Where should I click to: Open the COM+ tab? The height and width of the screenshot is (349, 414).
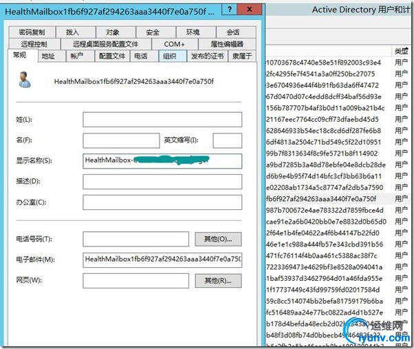[175, 44]
